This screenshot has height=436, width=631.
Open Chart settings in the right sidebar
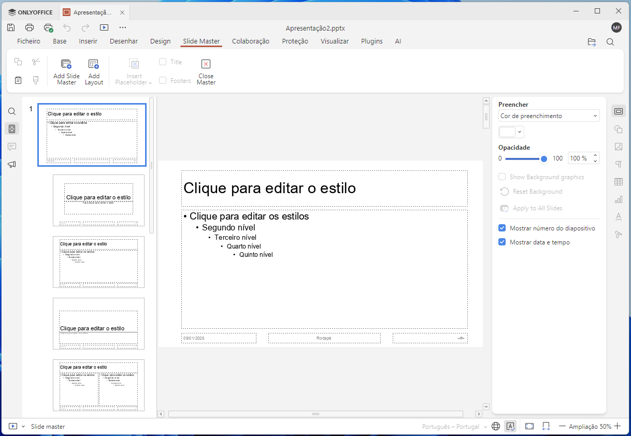click(619, 199)
